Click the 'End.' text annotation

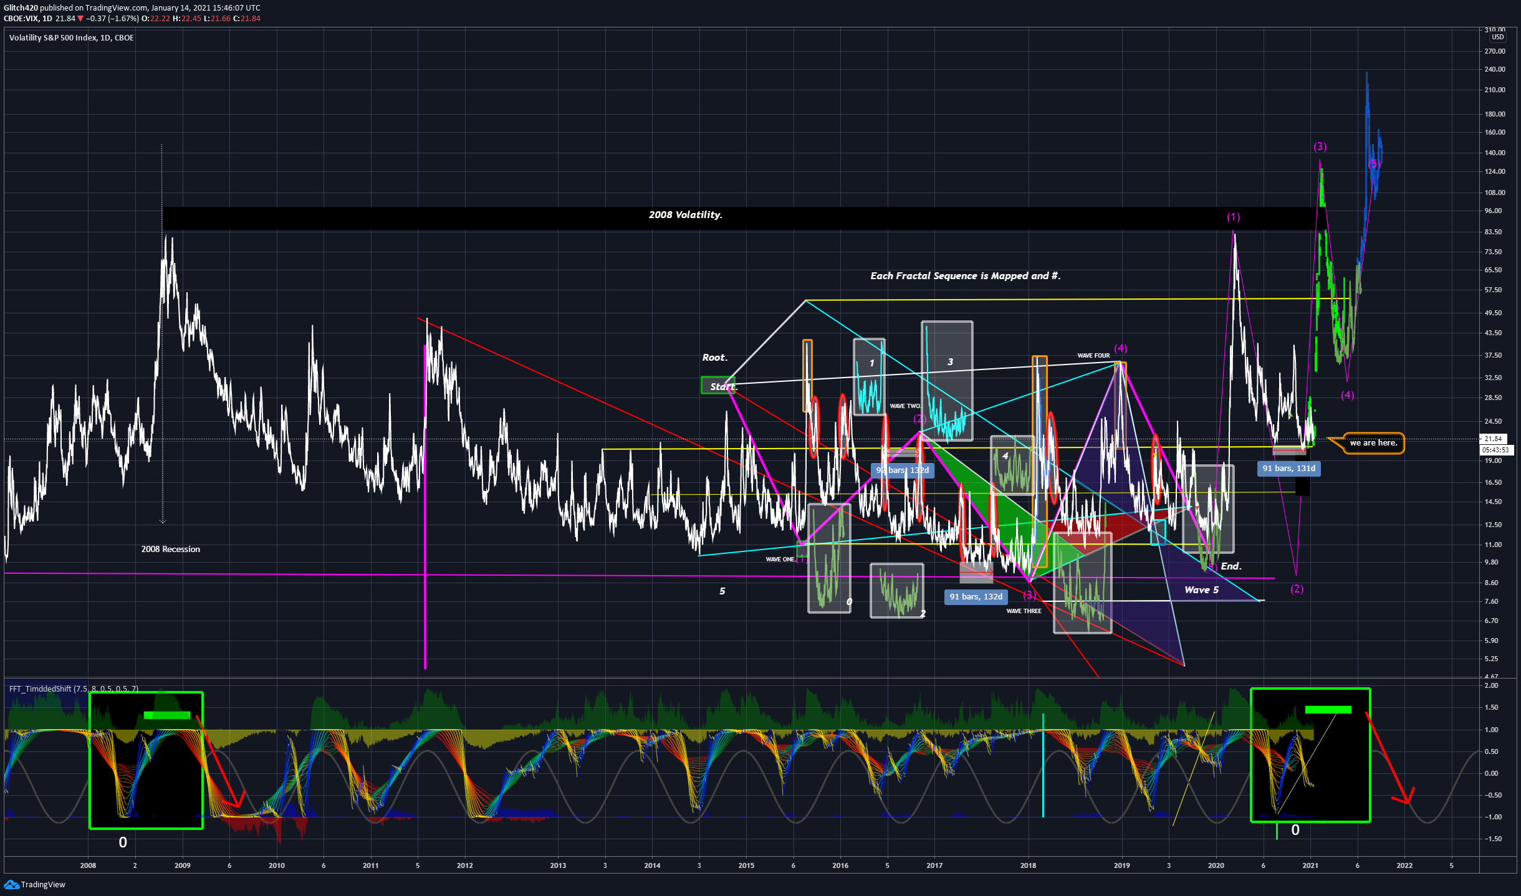[x=1231, y=566]
